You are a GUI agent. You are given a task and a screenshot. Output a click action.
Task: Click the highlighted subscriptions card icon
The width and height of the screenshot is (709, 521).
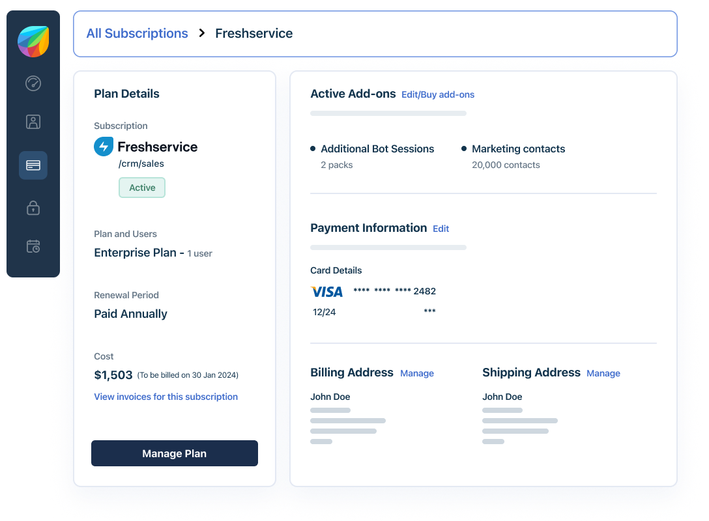click(x=33, y=165)
